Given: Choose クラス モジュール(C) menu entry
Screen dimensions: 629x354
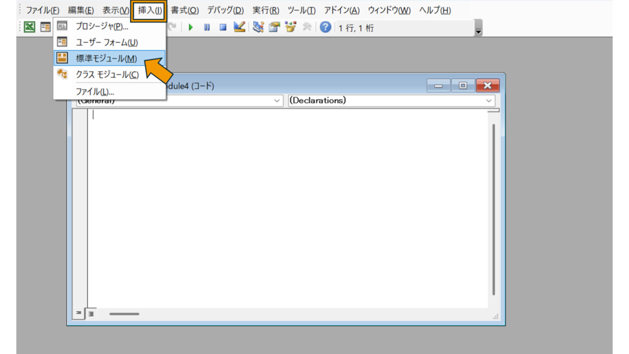Looking at the screenshot, I should [107, 74].
